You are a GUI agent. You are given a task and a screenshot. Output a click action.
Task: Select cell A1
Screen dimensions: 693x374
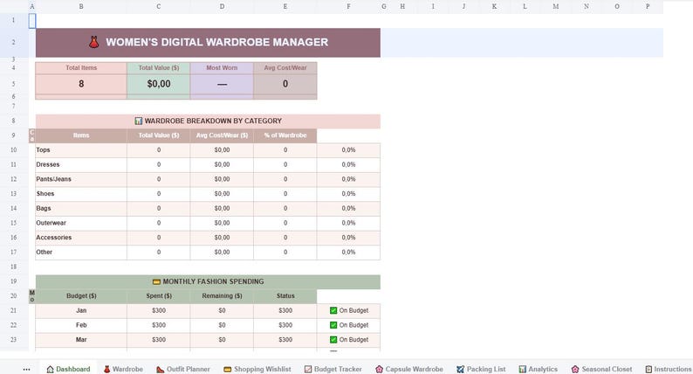point(32,20)
